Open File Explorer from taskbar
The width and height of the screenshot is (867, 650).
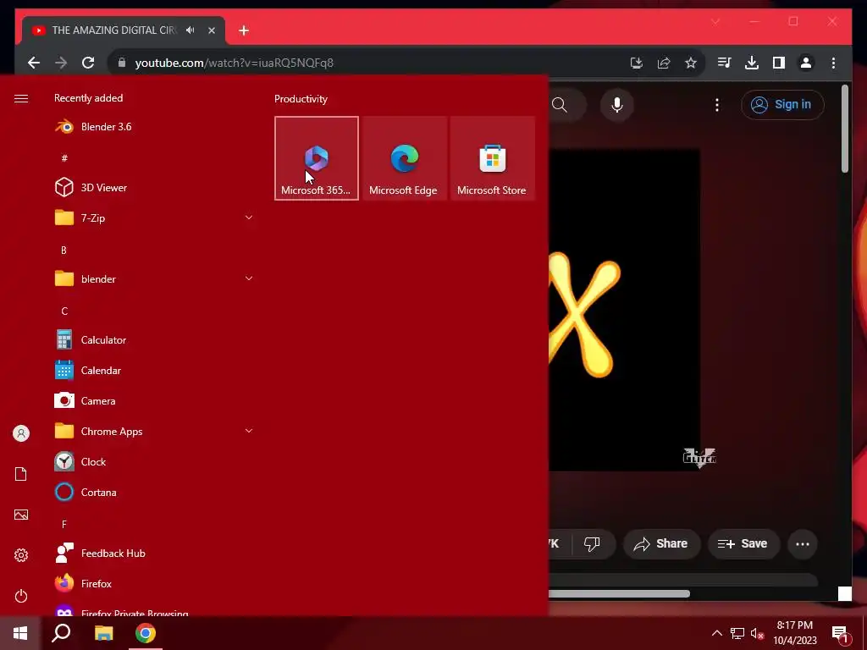[x=103, y=633]
